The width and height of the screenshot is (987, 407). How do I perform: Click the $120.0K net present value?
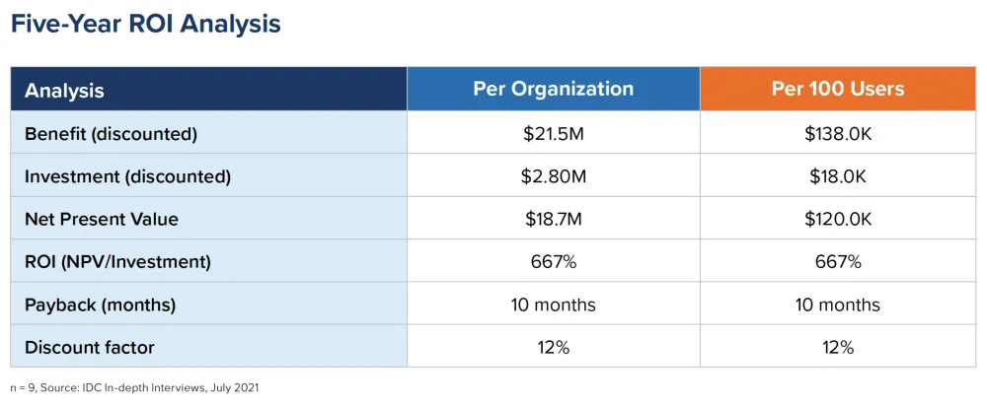(838, 219)
